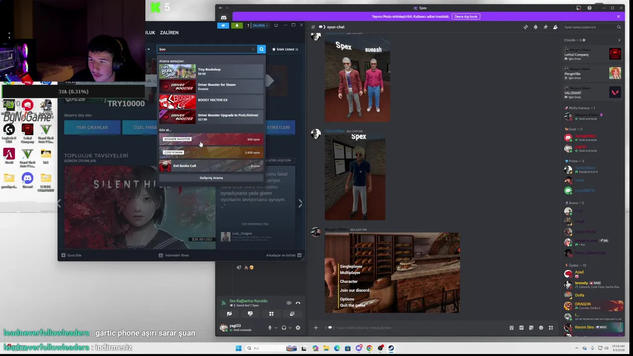Toggle Discord noise suppression
The height and width of the screenshot is (356, 633).
coord(289,303)
